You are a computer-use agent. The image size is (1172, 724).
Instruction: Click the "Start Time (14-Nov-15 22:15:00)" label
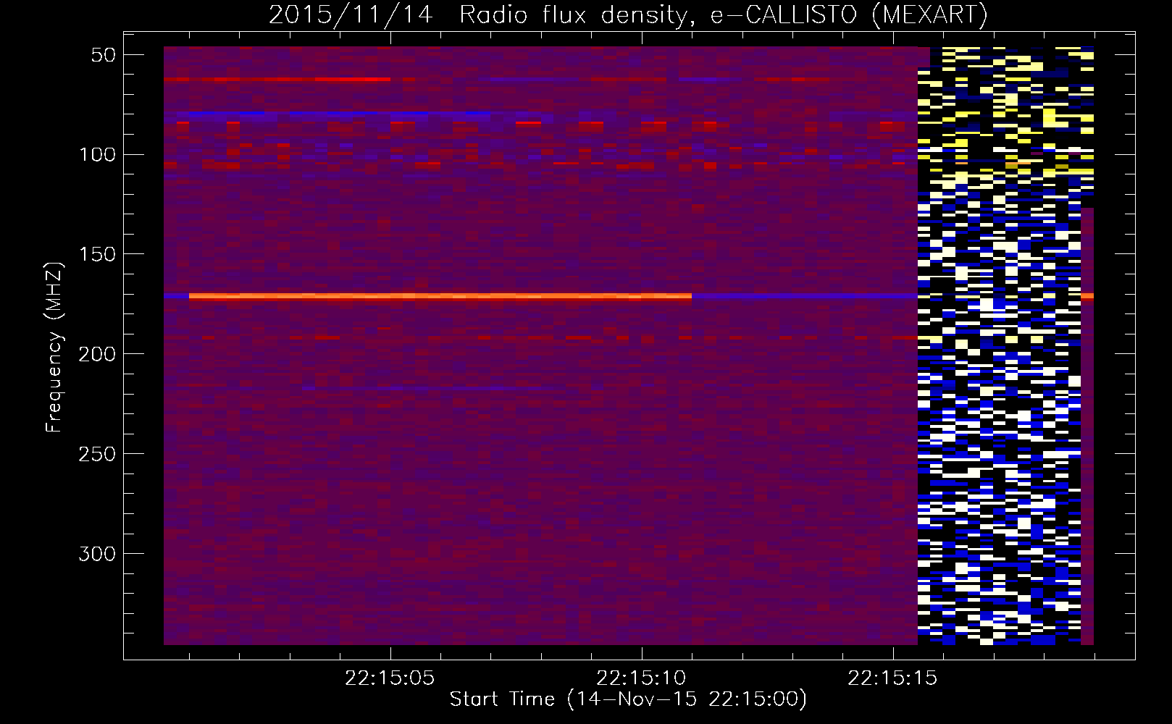[628, 699]
